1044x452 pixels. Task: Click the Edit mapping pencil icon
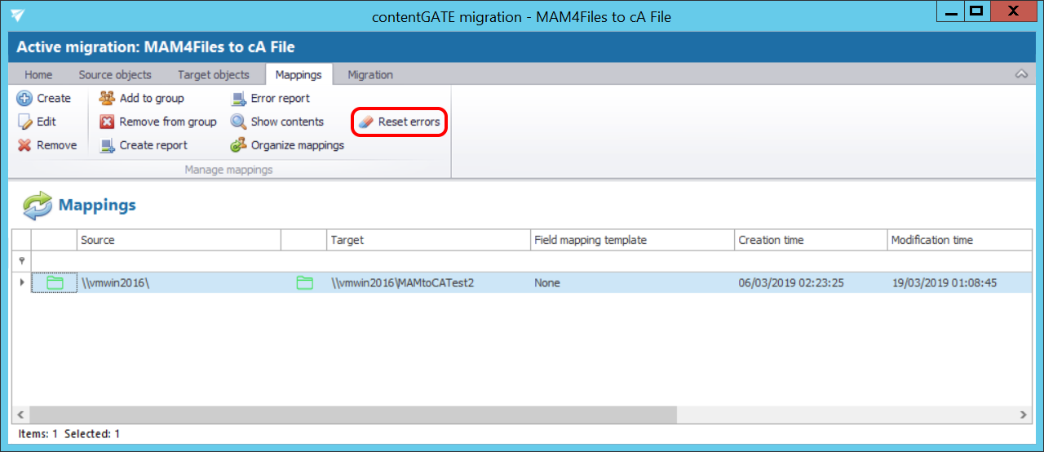pyautogui.click(x=24, y=122)
